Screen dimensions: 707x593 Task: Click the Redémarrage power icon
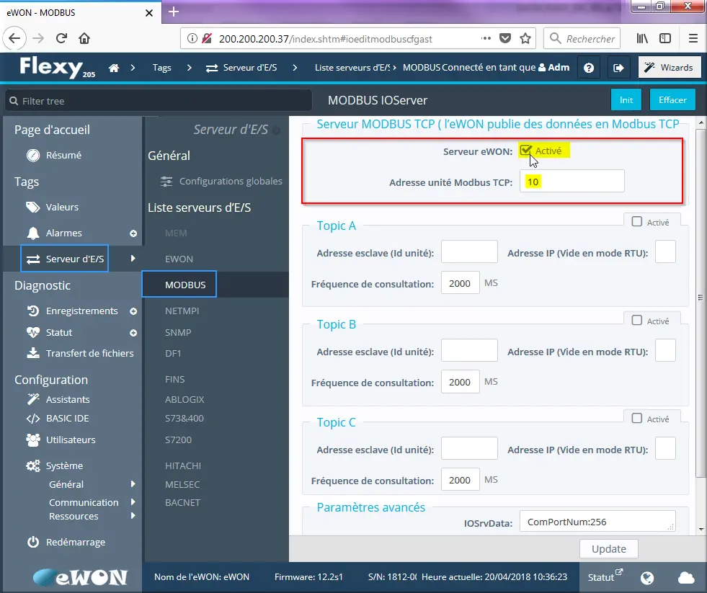33,542
